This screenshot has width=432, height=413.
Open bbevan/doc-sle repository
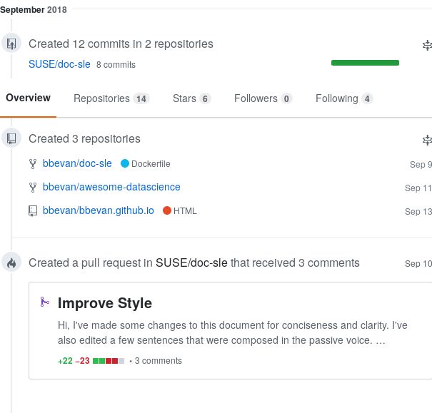[77, 163]
